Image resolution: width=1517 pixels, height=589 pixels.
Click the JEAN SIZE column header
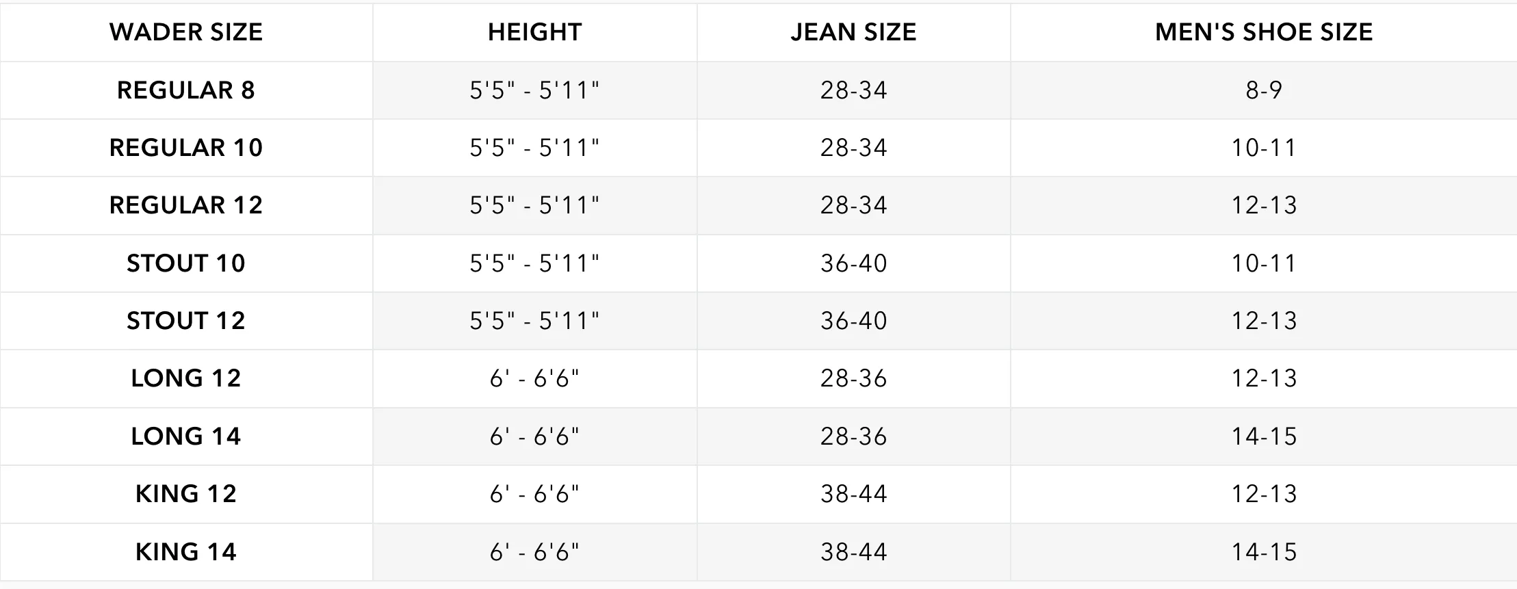pyautogui.click(x=853, y=32)
